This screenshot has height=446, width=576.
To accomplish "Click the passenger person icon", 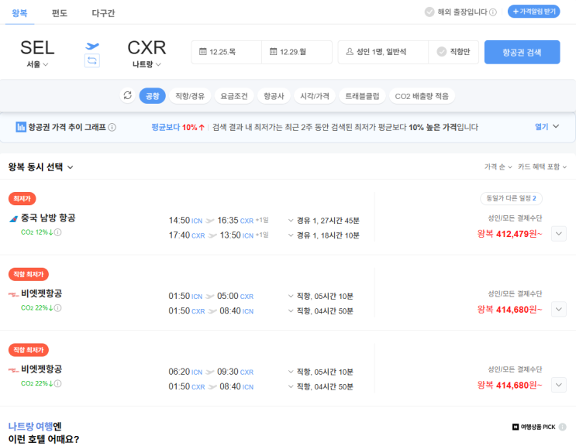I will pos(350,51).
